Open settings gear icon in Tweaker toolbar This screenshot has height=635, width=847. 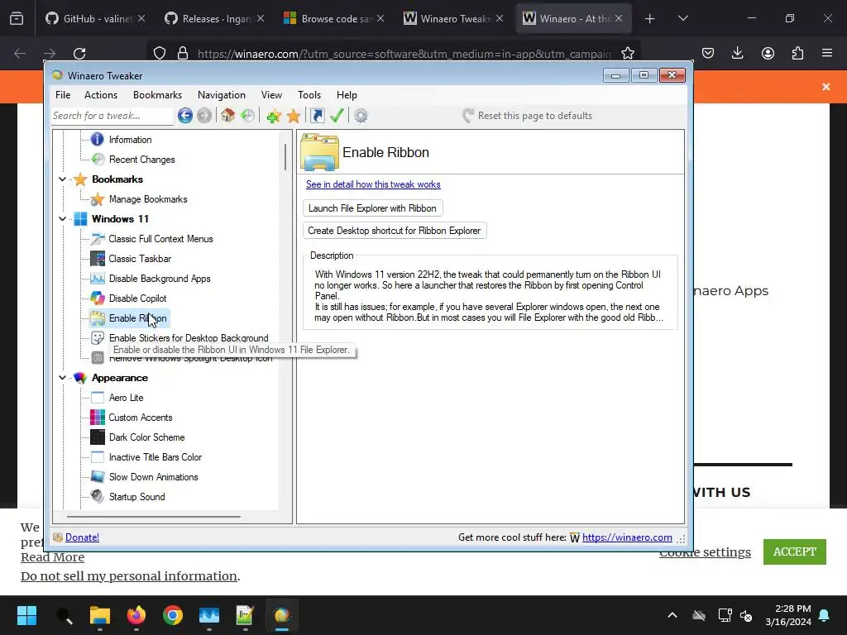point(361,116)
